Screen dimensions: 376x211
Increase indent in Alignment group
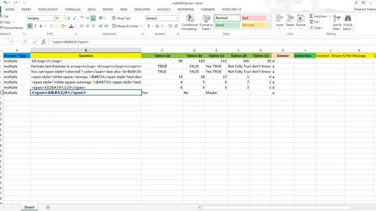click(106, 26)
